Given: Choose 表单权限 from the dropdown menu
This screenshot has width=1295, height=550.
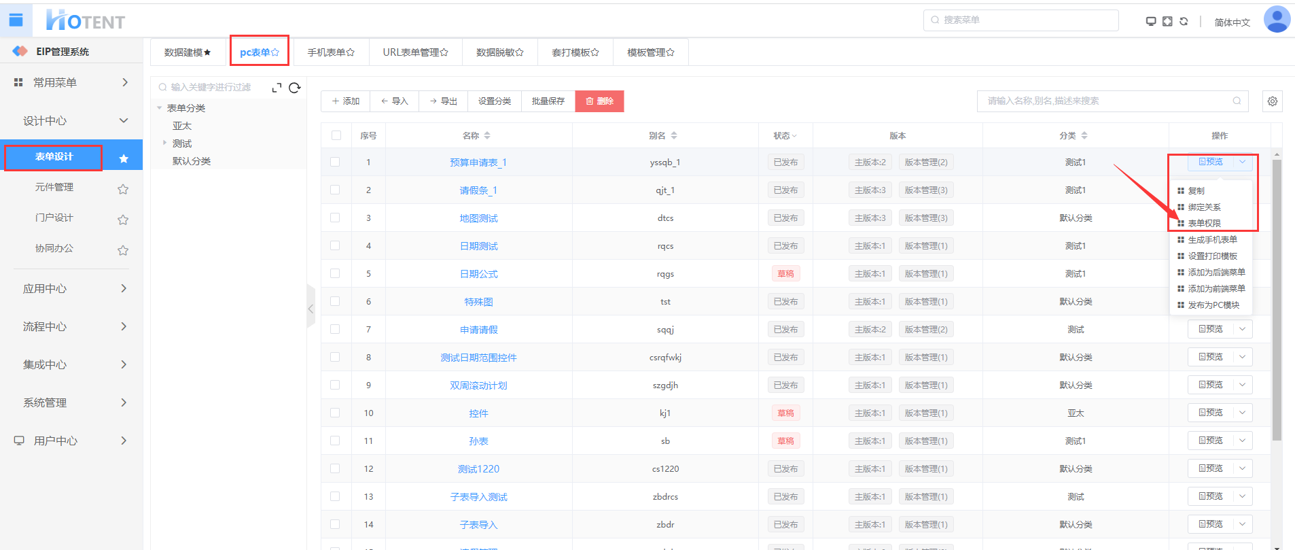Looking at the screenshot, I should tap(1204, 223).
